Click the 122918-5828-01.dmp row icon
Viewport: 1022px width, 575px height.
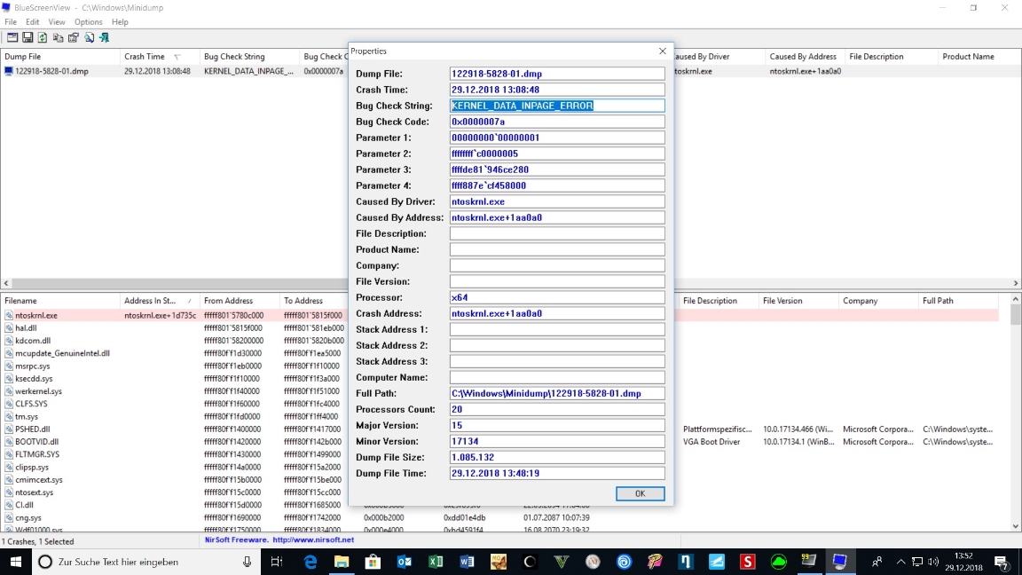click(x=9, y=71)
